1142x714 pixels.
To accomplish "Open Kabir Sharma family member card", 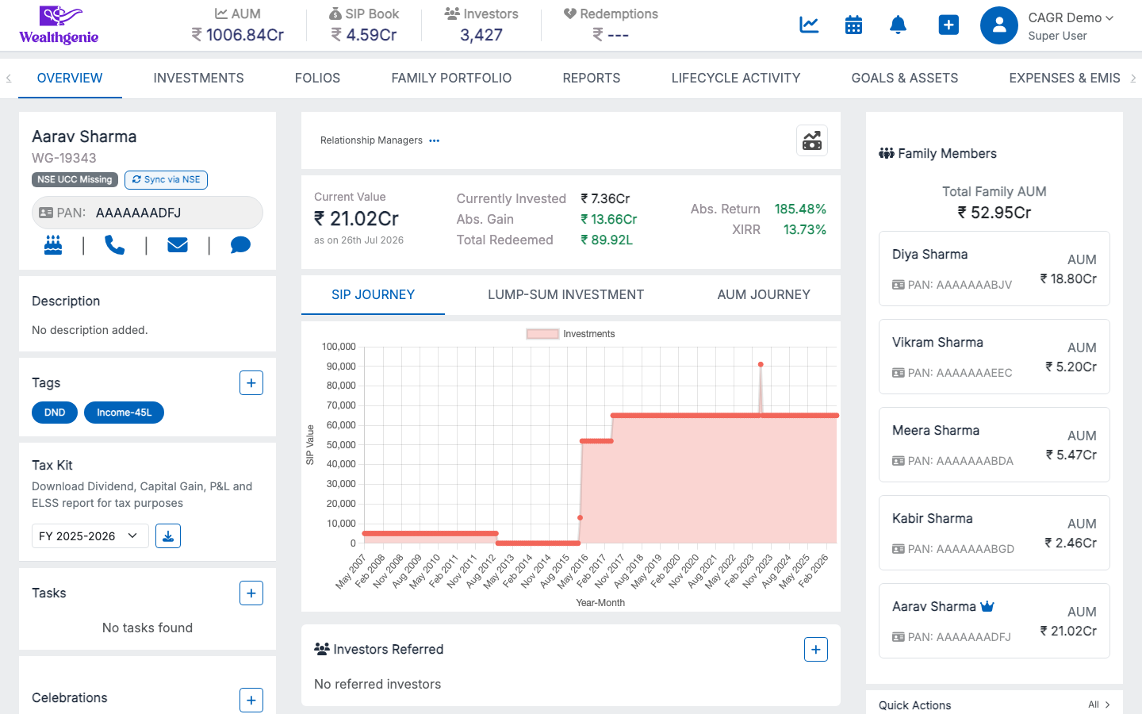I will 994,533.
